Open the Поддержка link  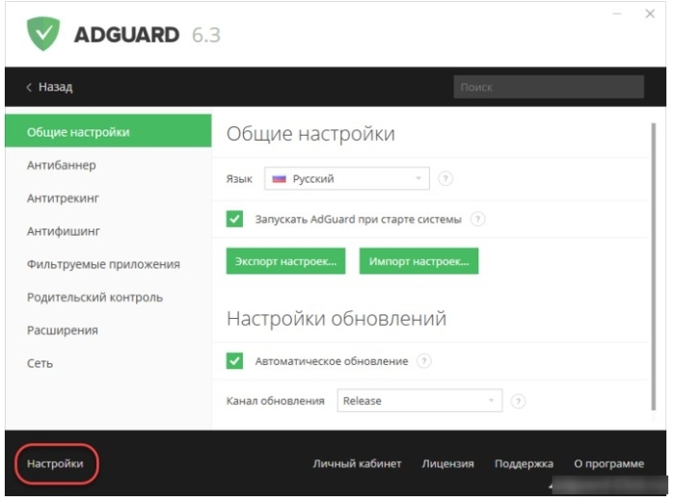click(x=524, y=463)
